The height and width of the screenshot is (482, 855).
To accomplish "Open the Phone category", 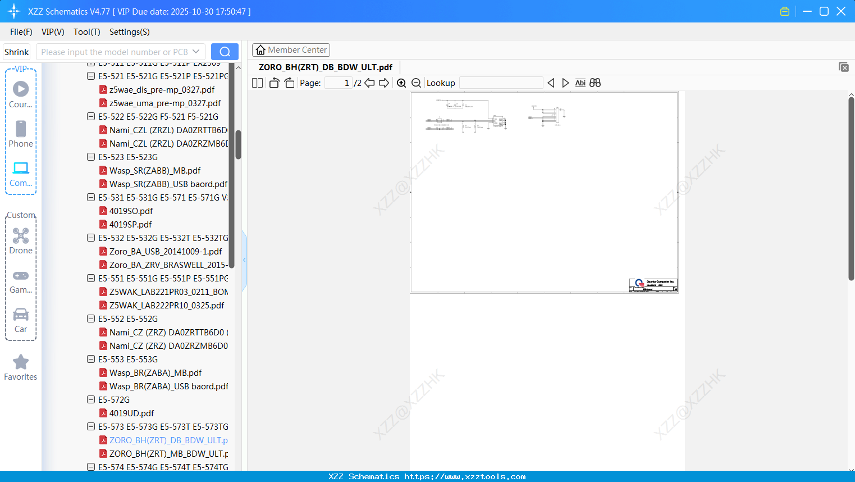I will pyautogui.click(x=21, y=134).
